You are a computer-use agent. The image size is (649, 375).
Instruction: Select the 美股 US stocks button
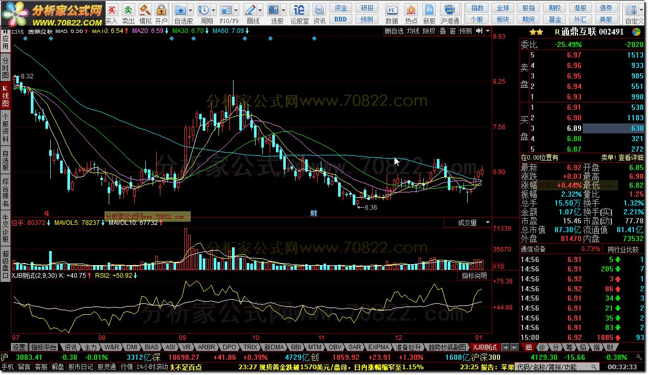tap(606, 19)
